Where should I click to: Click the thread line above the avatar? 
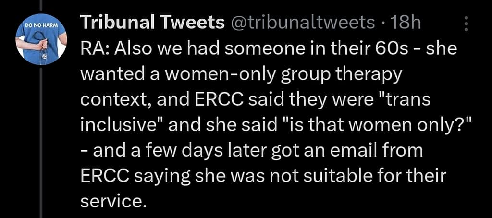click(41, 6)
